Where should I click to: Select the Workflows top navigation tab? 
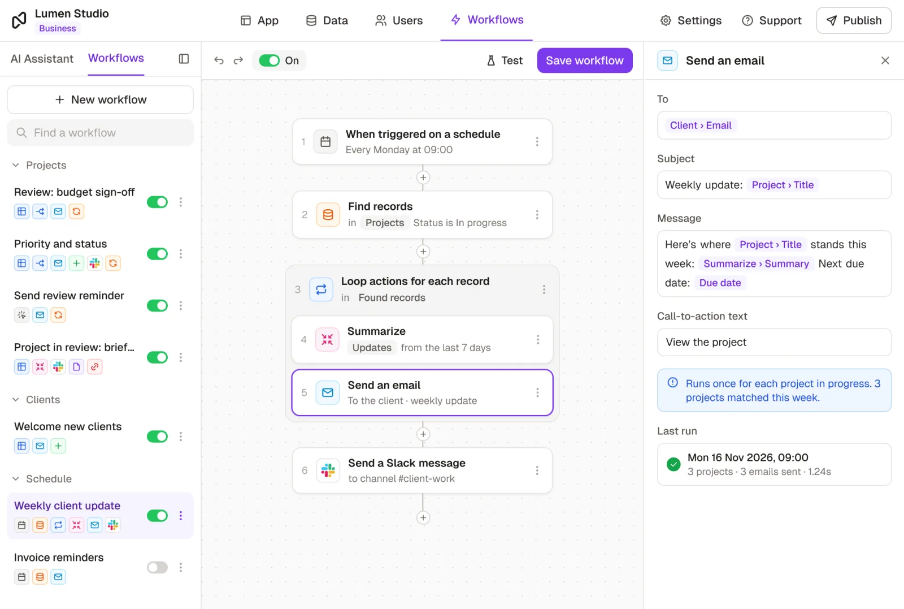[x=486, y=20]
